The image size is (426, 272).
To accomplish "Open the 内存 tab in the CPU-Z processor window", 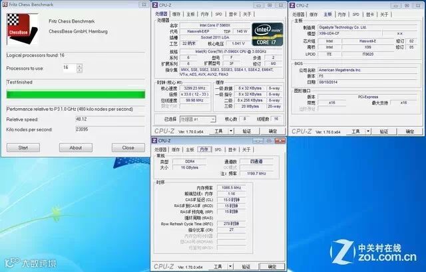I will pos(204,14).
